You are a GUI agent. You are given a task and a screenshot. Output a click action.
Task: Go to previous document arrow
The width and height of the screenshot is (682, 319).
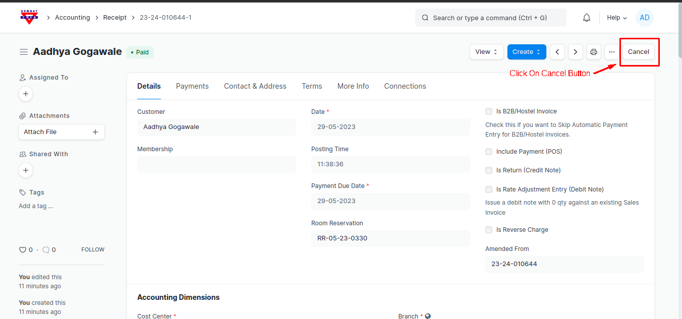[557, 52]
